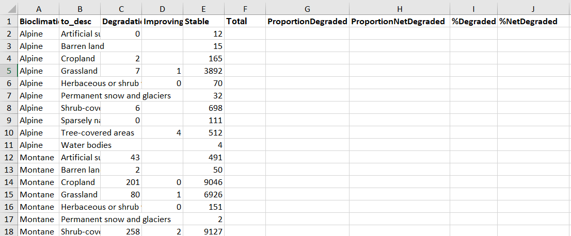Image resolution: width=571 pixels, height=236 pixels.
Task: Select cell containing 9046
Action: click(203, 182)
